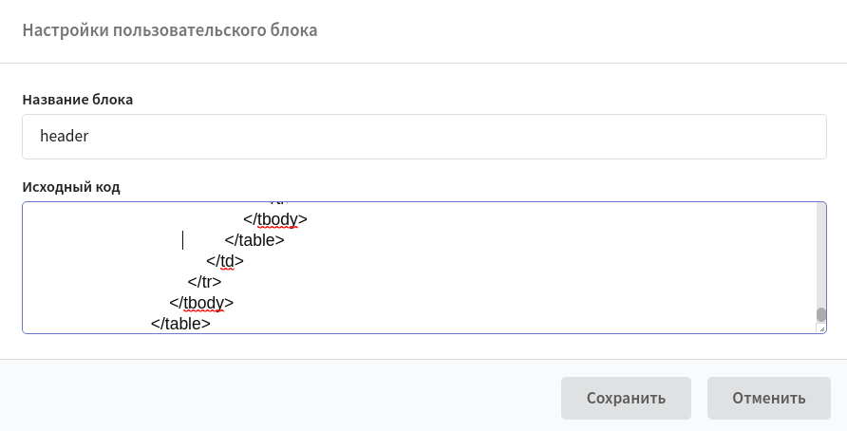Click the Название блока label
The image size is (847, 431).
78,100
